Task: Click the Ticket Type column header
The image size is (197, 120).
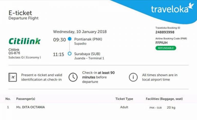Action: point(124,99)
